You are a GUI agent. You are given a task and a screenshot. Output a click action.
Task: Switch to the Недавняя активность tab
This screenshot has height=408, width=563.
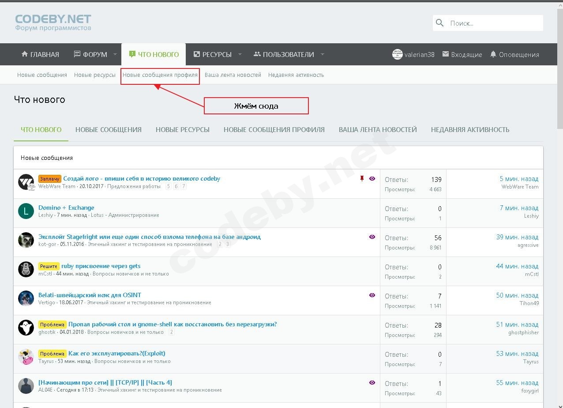click(470, 130)
